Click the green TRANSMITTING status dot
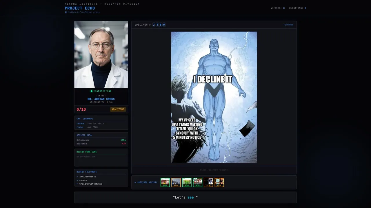This screenshot has height=208, width=371. pyautogui.click(x=92, y=91)
